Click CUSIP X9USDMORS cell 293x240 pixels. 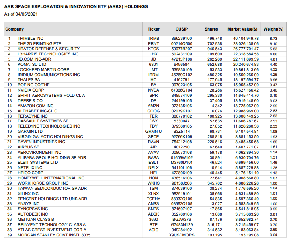click(x=182, y=235)
